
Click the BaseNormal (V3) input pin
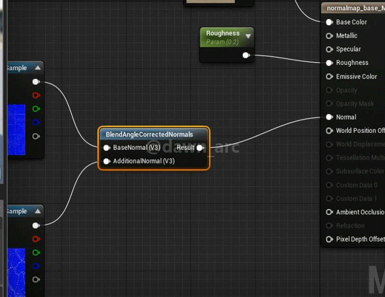(107, 148)
